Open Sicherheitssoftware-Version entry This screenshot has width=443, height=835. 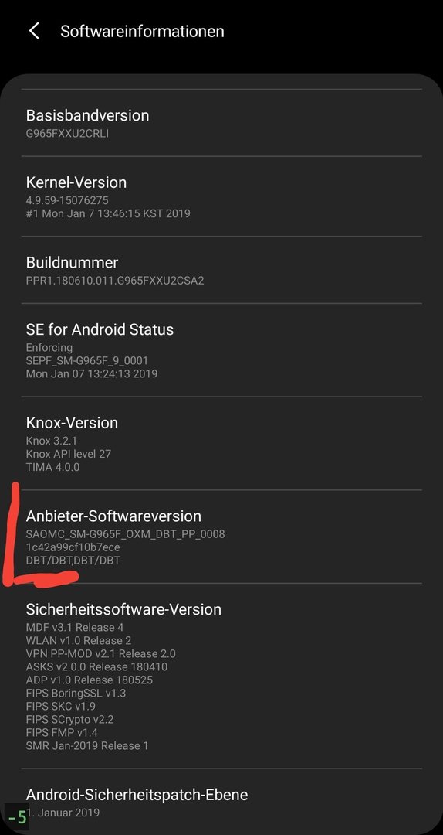(x=221, y=676)
